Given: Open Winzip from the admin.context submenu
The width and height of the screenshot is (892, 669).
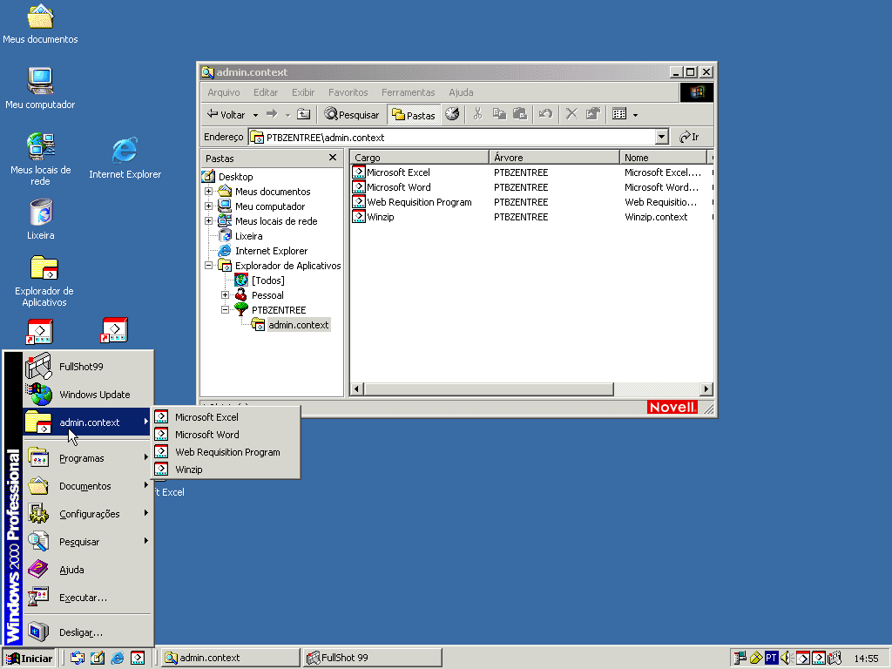Looking at the screenshot, I should (x=188, y=470).
